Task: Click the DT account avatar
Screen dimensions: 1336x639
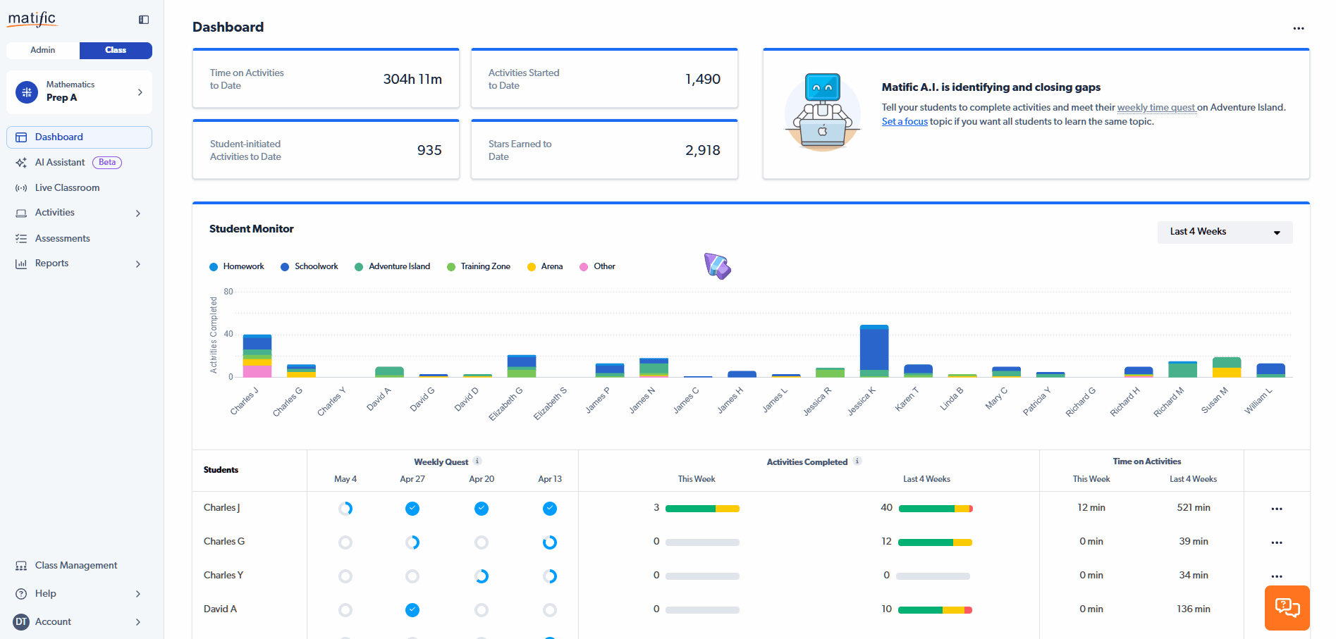Action: click(x=21, y=622)
